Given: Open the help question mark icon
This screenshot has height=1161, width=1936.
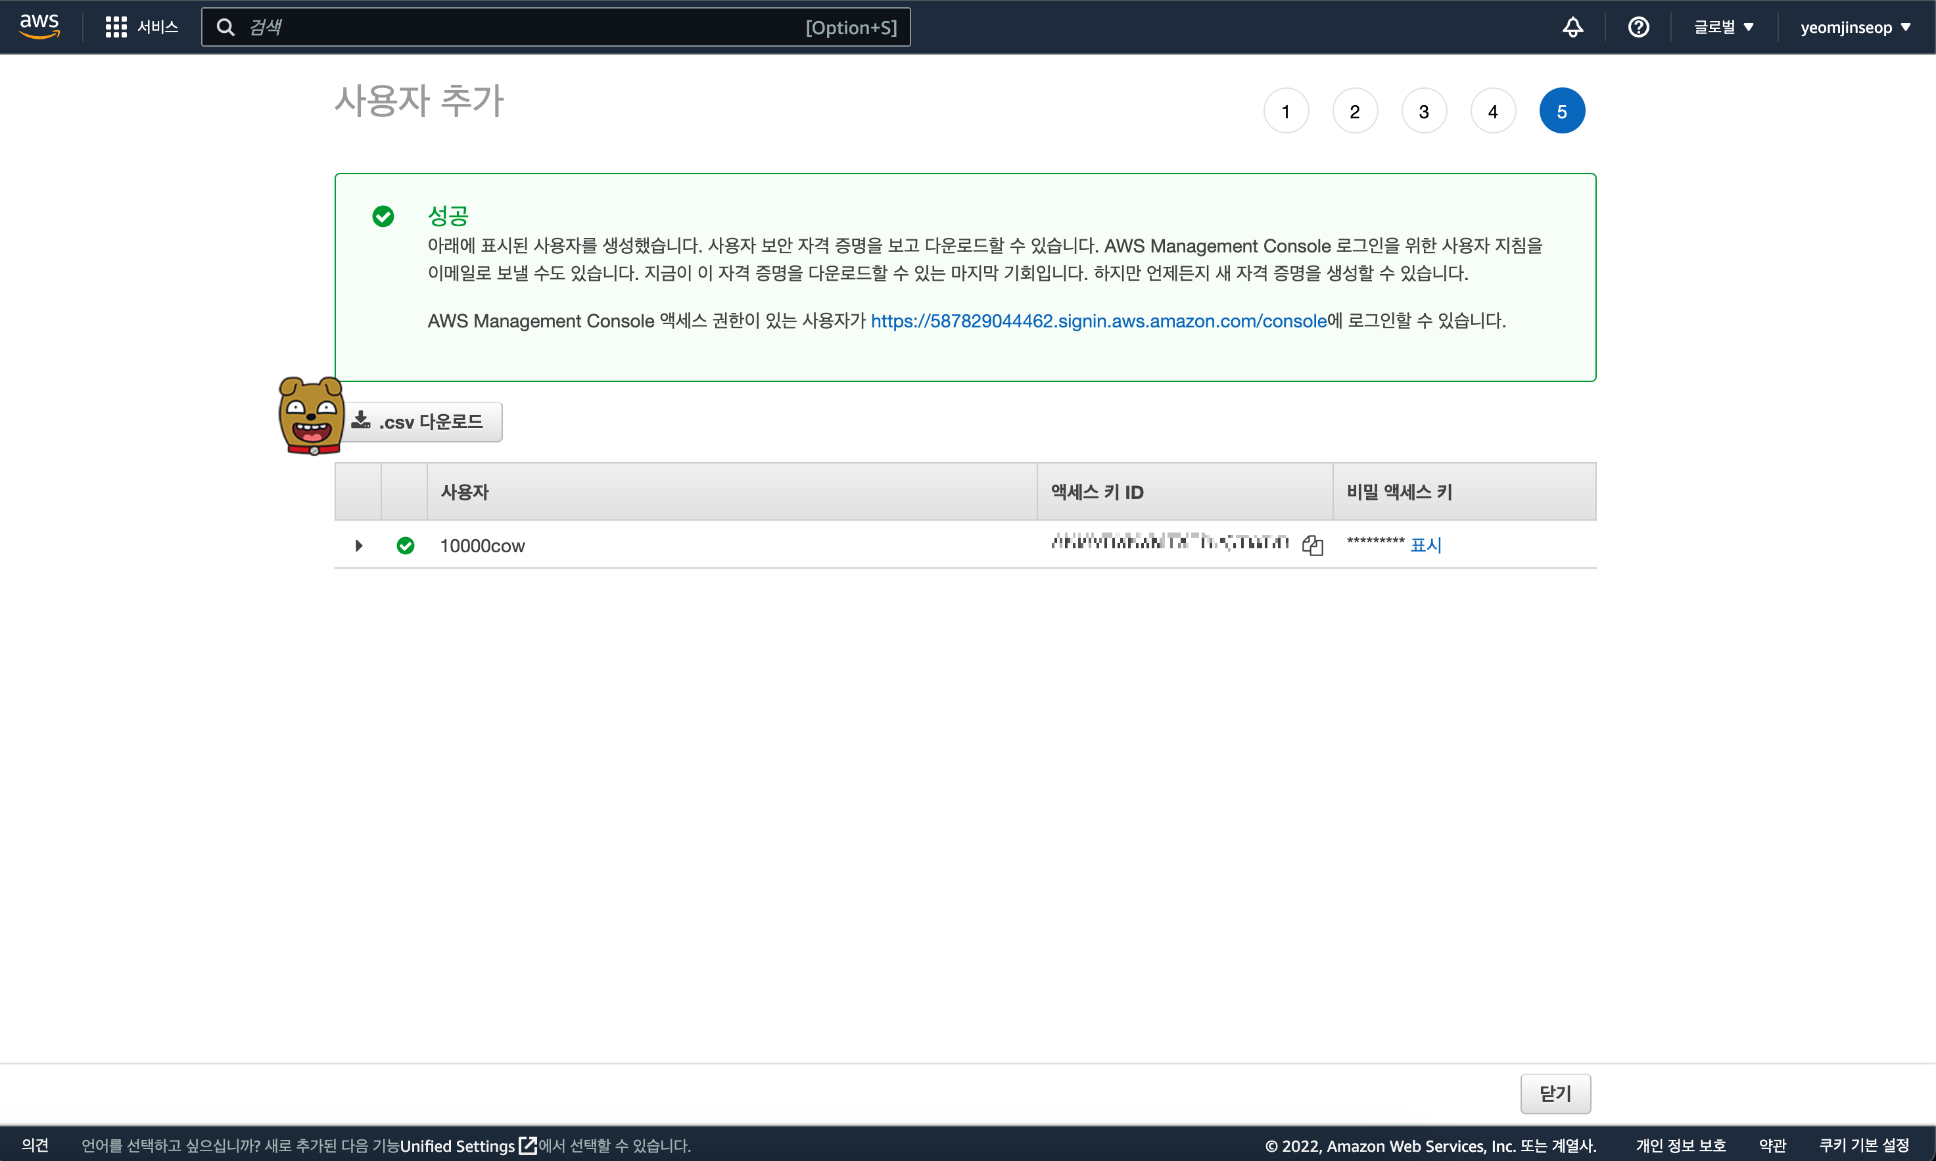Looking at the screenshot, I should [1638, 28].
